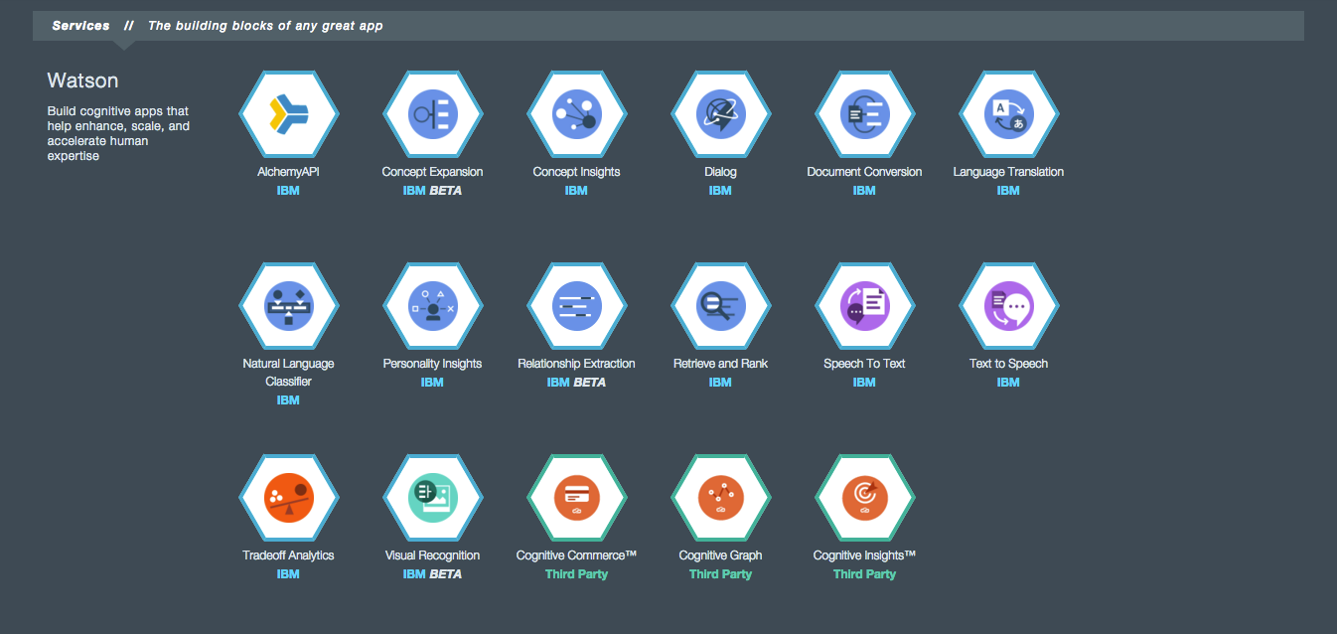This screenshot has width=1337, height=634.
Task: Click 'Build cognitive apps' description text
Action: 118,133
